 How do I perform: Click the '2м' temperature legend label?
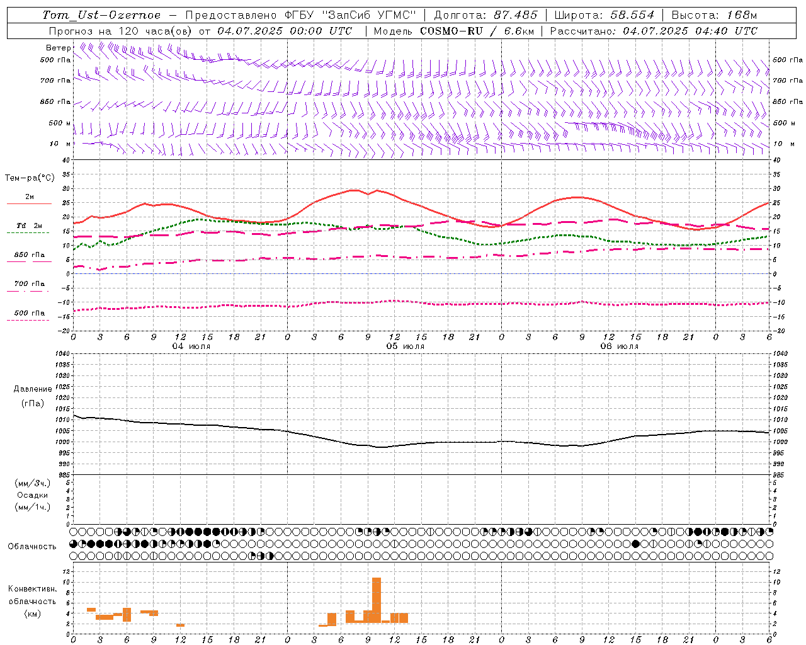coord(30,197)
